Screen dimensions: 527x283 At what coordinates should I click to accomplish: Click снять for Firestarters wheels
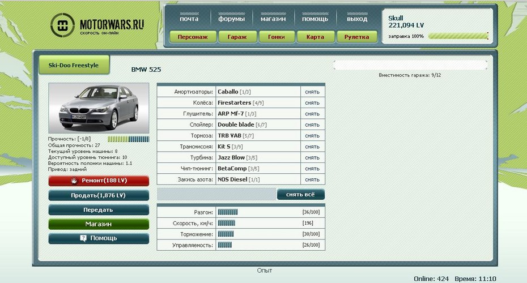[312, 103]
